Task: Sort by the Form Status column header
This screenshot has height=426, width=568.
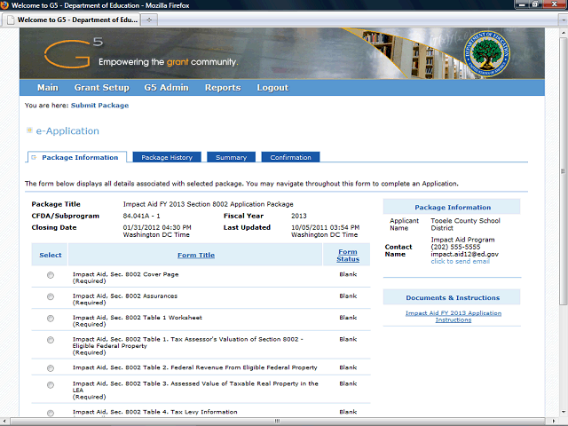Action: pos(348,255)
